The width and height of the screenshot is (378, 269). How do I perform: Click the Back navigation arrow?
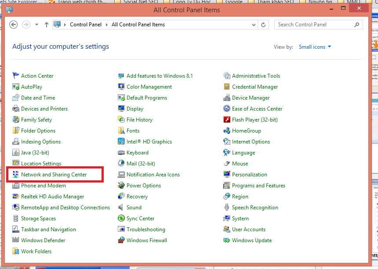pyautogui.click(x=14, y=25)
